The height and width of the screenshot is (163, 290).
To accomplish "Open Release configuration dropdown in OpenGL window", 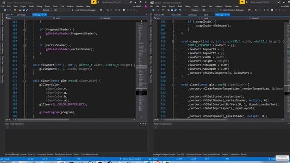I will click(x=47, y=10).
